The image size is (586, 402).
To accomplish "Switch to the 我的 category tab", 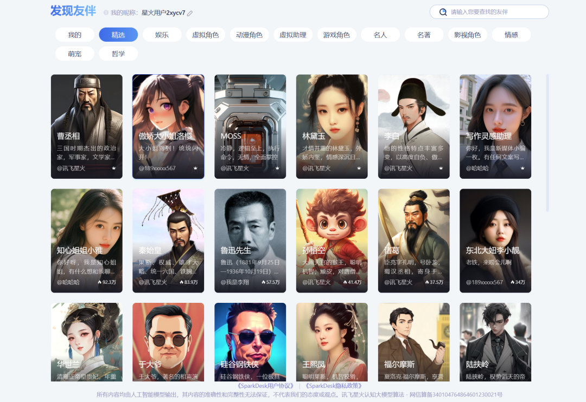I will pyautogui.click(x=75, y=35).
